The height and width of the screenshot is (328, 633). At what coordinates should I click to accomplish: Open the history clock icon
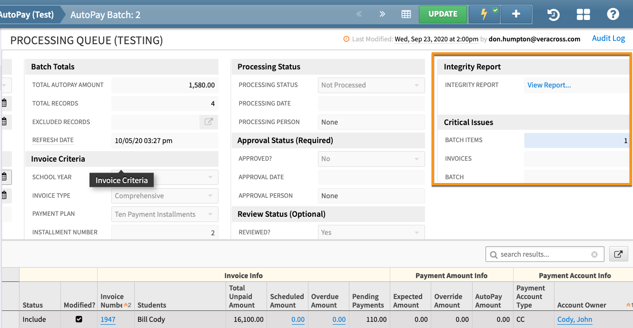553,15
